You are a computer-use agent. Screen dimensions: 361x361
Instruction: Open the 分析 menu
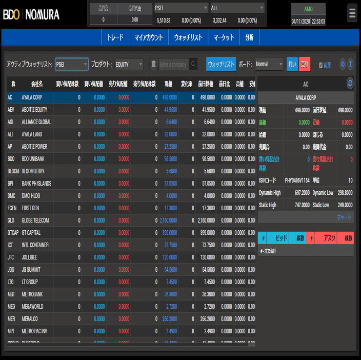249,37
